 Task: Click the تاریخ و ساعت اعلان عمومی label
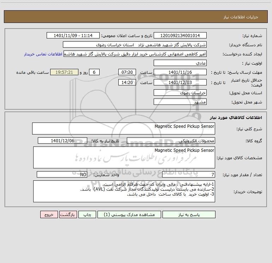(126, 36)
